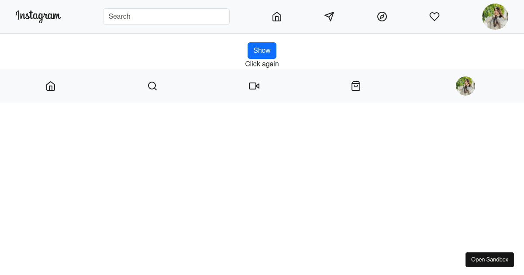Open the video camera icon
Image resolution: width=524 pixels, height=275 pixels.
(x=254, y=86)
